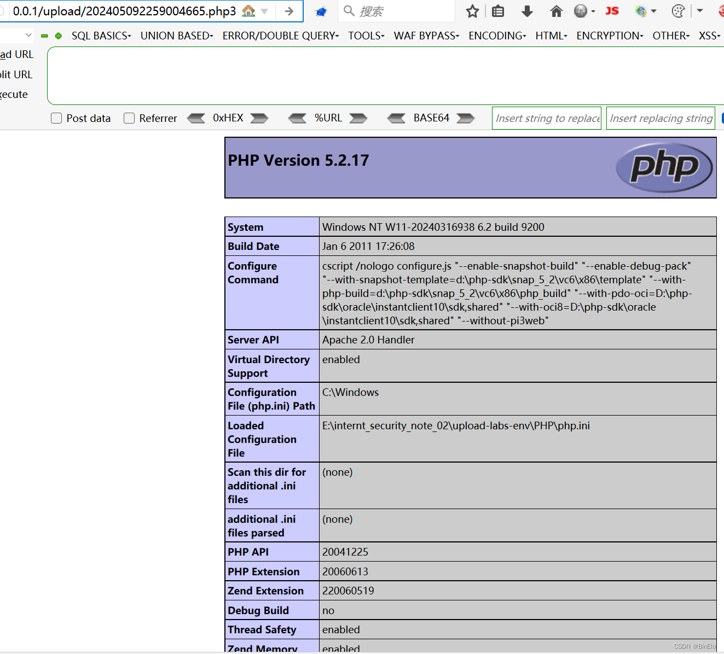Viewport: 724px width, 654px height.
Task: Click Split URL button
Action: (16, 74)
